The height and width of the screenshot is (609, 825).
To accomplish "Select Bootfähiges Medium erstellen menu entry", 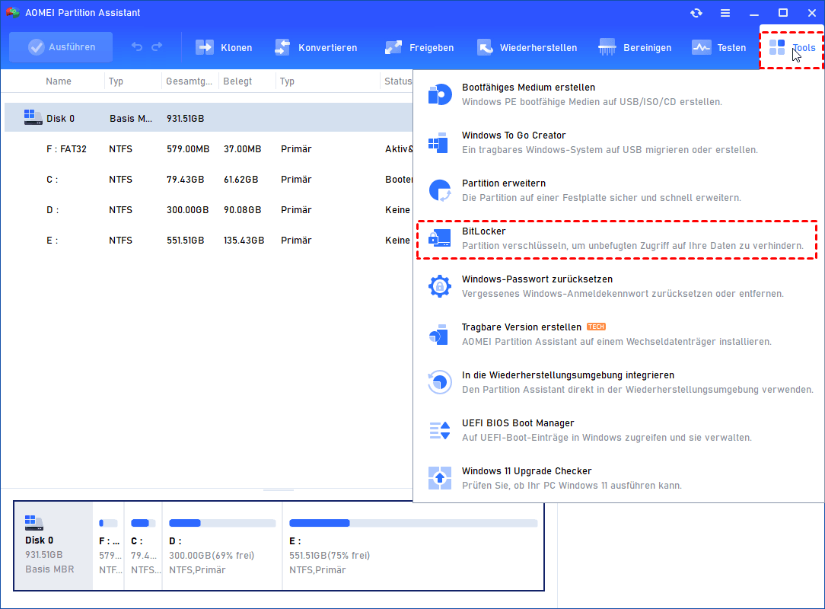I will [x=618, y=94].
